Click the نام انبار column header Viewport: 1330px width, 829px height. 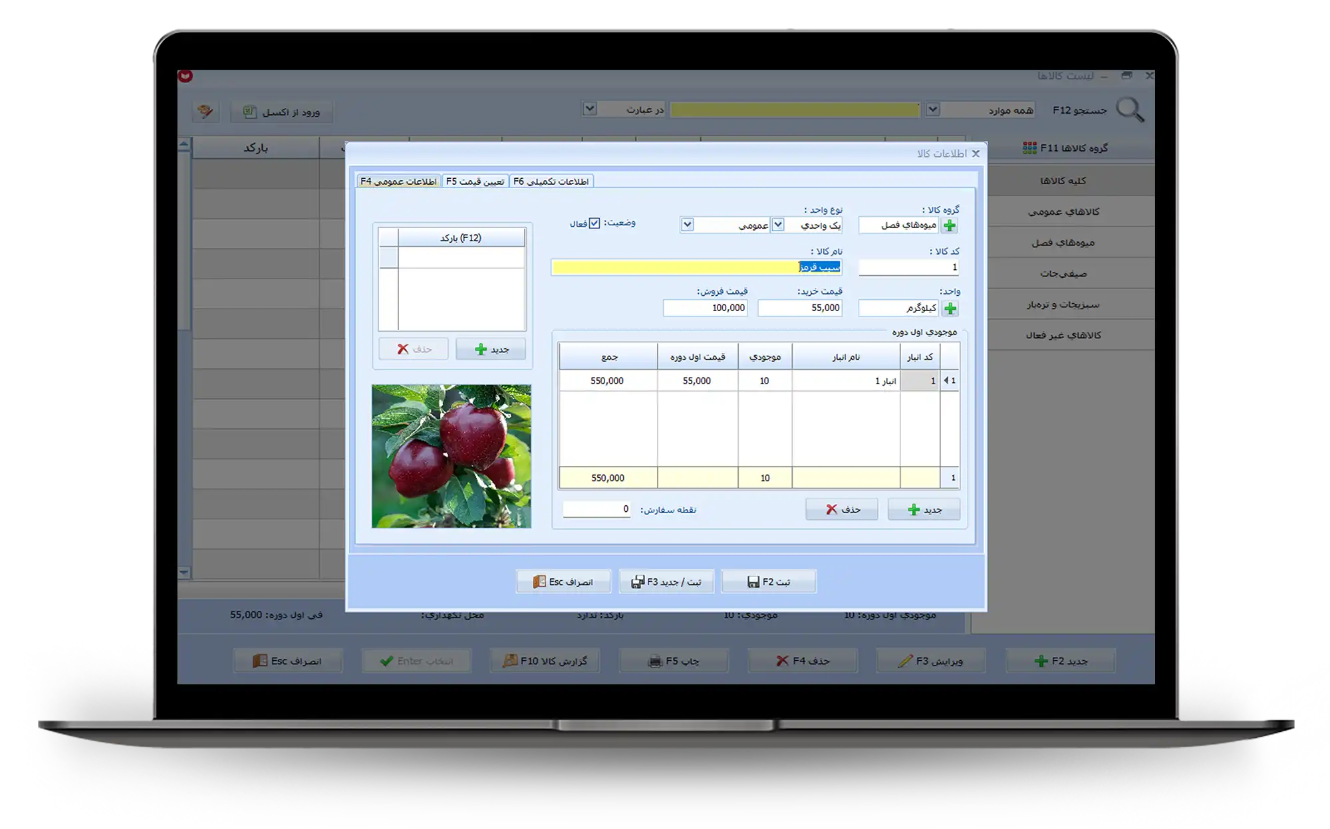[846, 357]
